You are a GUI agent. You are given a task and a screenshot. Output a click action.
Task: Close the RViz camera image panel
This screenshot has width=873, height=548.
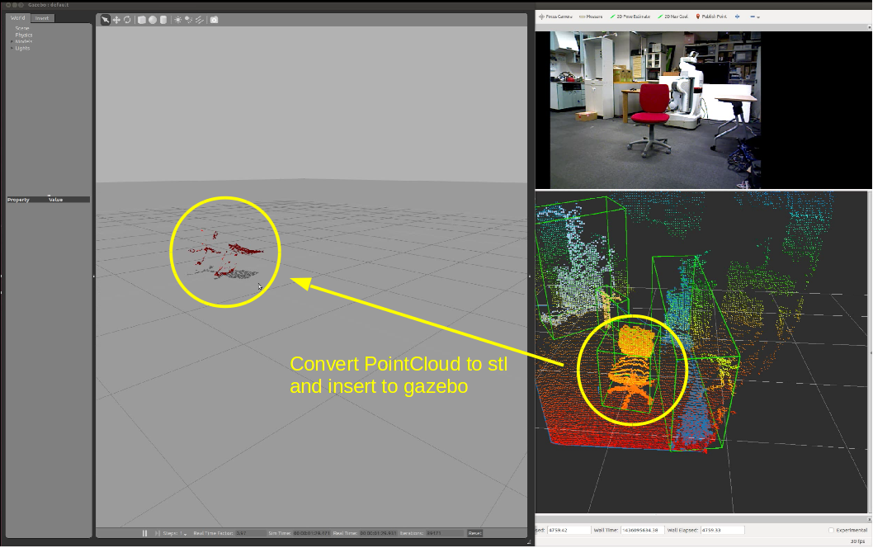(869, 26)
